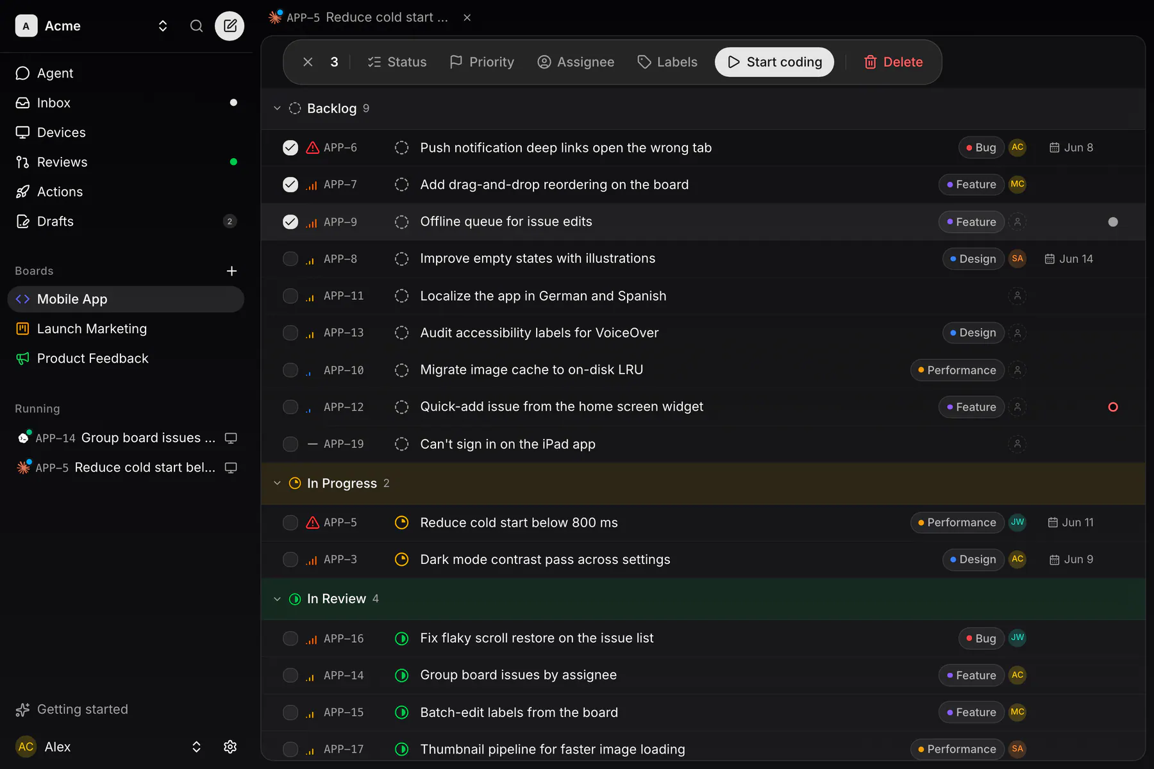Click the priority bars icon on APP-7
This screenshot has height=769, width=1154.
tap(312, 185)
